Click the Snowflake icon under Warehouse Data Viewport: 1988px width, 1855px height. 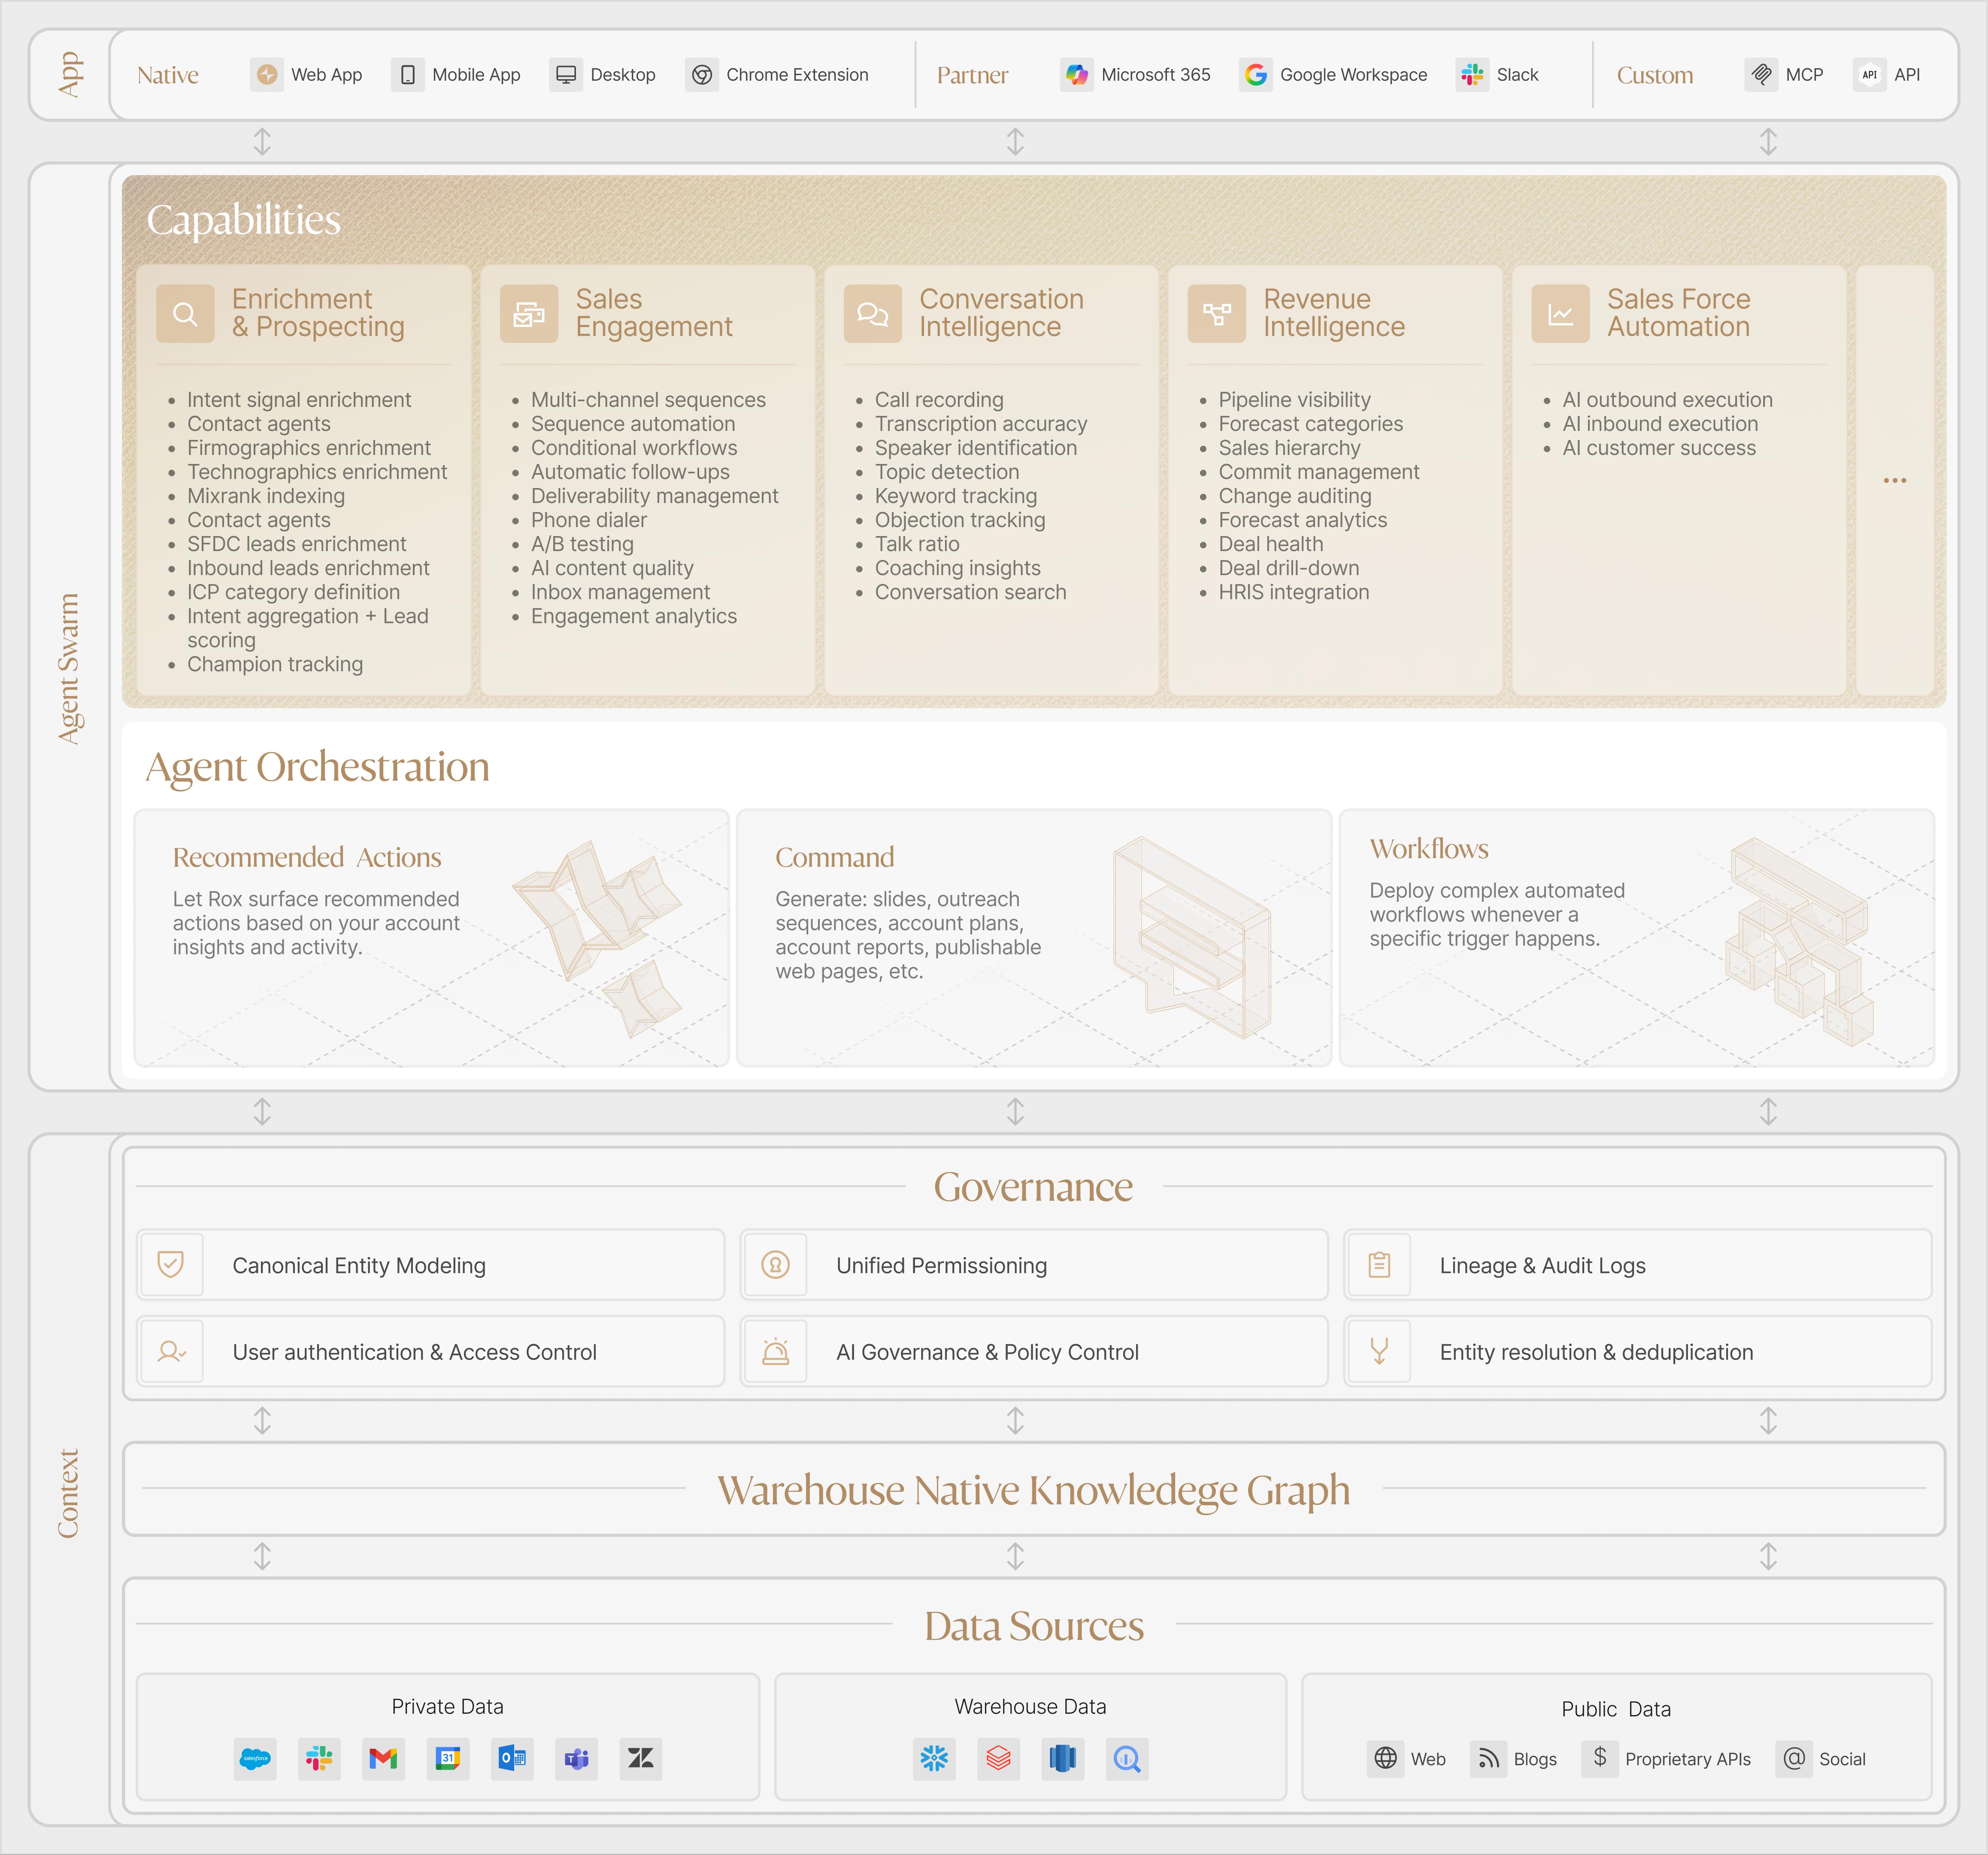point(934,1758)
